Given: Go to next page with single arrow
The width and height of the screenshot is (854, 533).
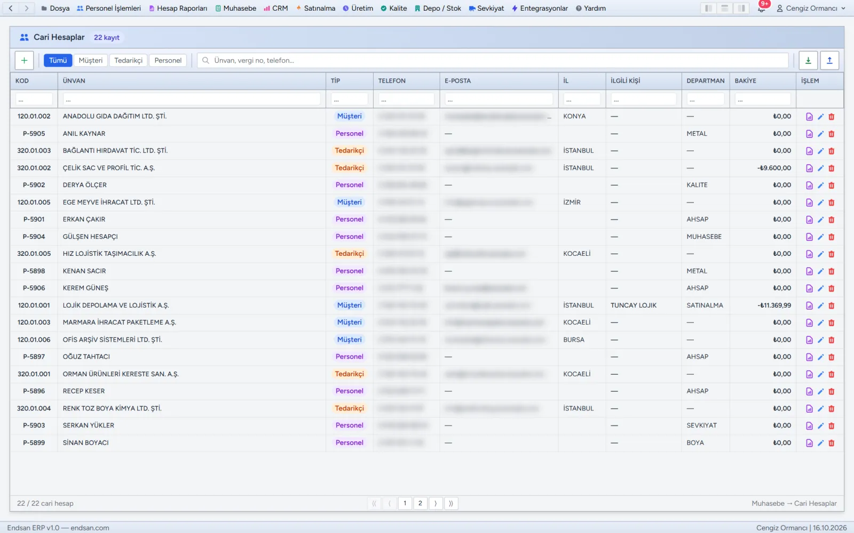Looking at the screenshot, I should point(436,503).
